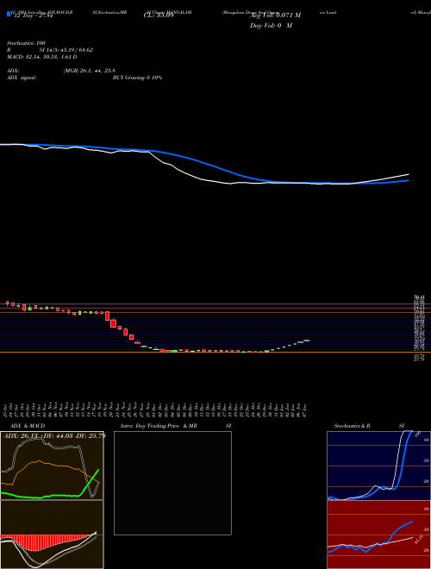Click the orange support line beneath the candles
The height and width of the screenshot is (569, 431).
(215, 352)
